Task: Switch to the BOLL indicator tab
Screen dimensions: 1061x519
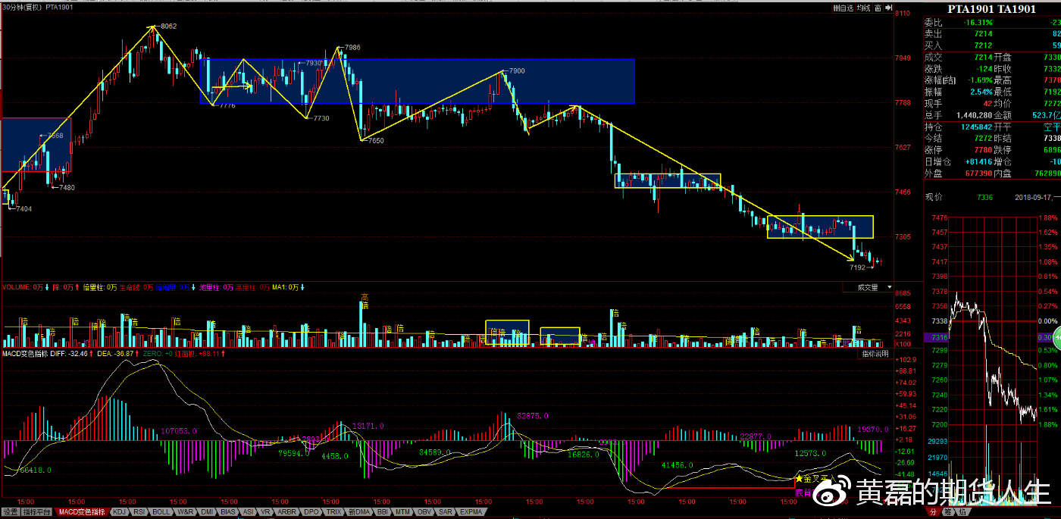Action: 161,513
